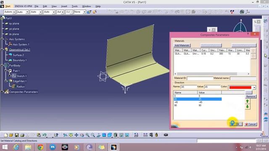269x151 pixels.
Task: Click the New document icon
Action: [5, 135]
